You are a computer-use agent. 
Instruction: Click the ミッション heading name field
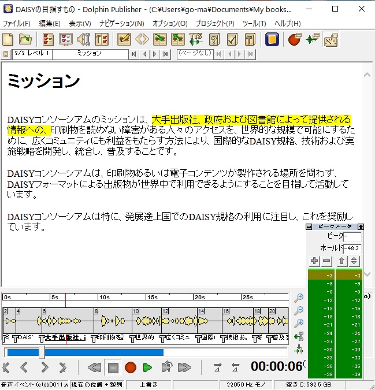[x=90, y=54]
